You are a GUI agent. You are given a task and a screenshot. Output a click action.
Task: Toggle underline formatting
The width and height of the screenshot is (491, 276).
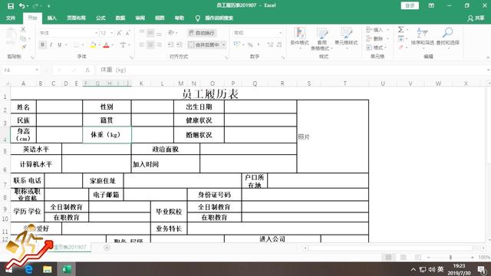(59, 44)
